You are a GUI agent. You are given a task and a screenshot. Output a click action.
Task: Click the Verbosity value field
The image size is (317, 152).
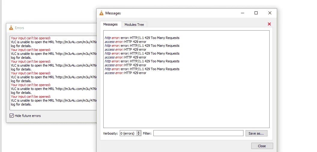(128, 133)
